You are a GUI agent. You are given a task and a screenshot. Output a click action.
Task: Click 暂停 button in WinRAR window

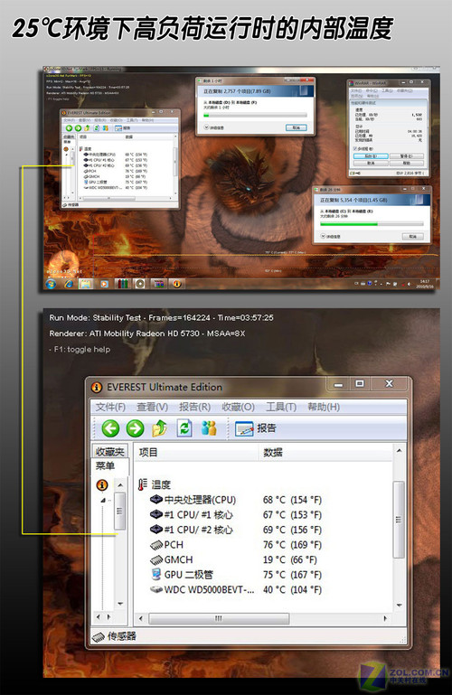[407, 156]
